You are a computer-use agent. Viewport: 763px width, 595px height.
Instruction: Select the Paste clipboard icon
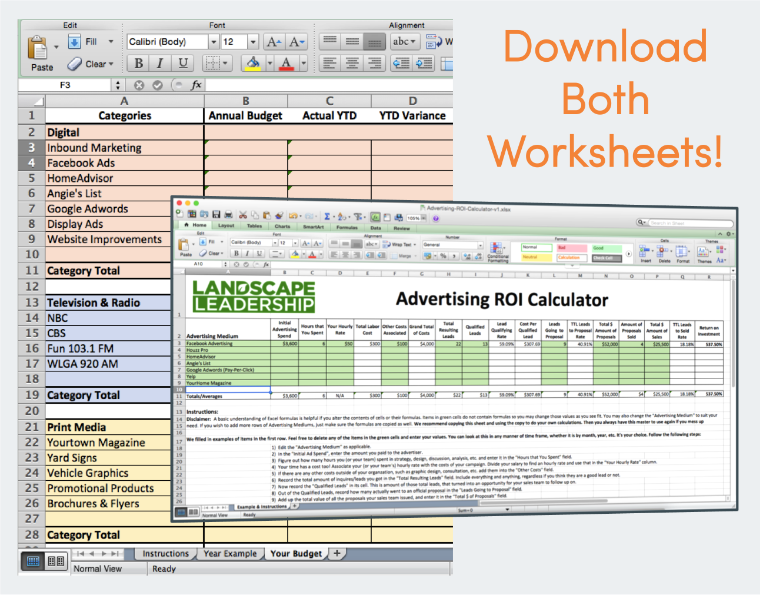click(36, 47)
